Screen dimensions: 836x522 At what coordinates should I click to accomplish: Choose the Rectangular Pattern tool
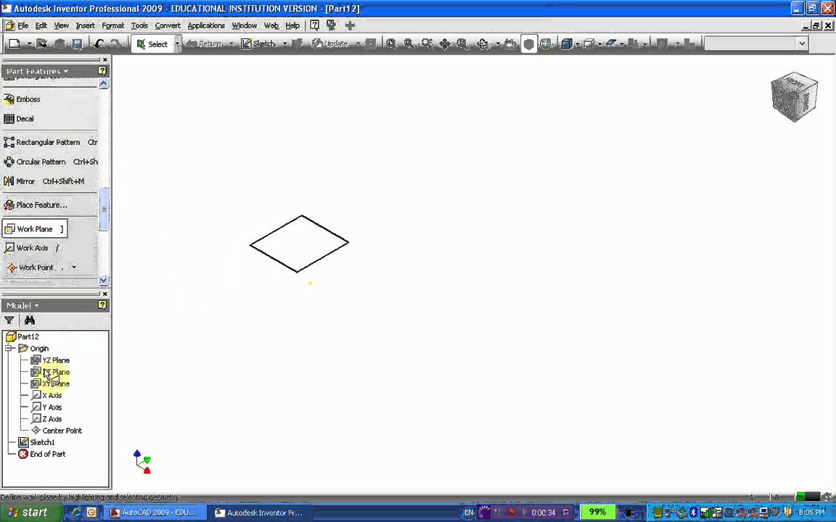(50, 142)
